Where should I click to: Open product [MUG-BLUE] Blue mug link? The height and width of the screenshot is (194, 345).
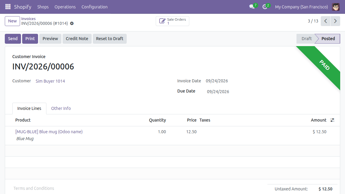click(x=49, y=132)
